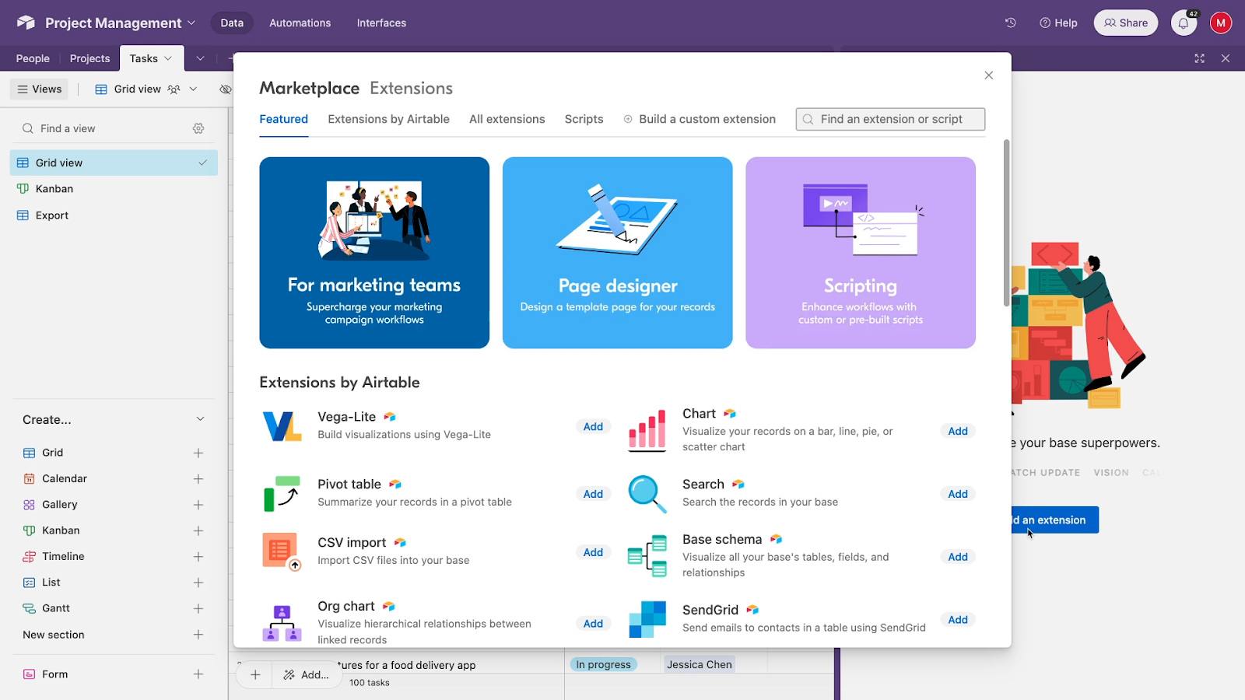The image size is (1245, 700).
Task: Open All extensions tab
Action: tap(507, 119)
